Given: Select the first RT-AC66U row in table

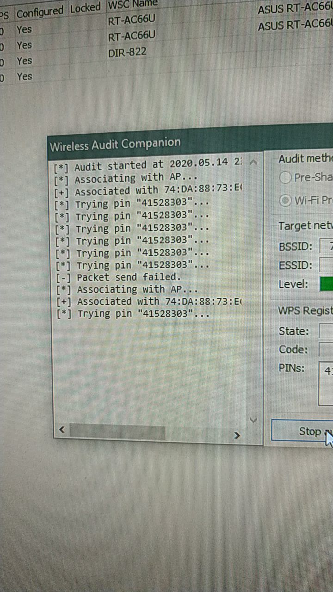Looking at the screenshot, I should click(131, 20).
